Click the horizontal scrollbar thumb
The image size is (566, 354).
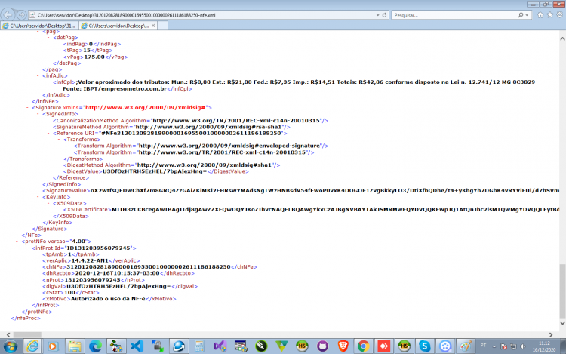(x=27, y=335)
